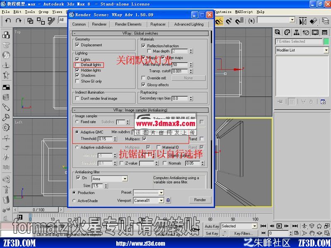The width and height of the screenshot is (331, 248).
Task: Open the Key Filters dialog button
Action: [x=243, y=233]
